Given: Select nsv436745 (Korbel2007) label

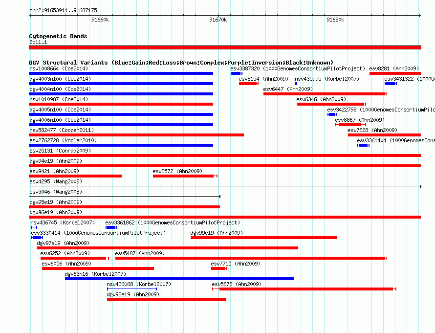Looking at the screenshot, I should (x=63, y=222).
